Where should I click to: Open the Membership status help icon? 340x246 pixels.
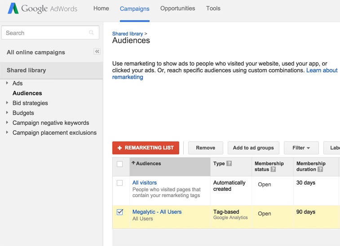tap(273, 170)
